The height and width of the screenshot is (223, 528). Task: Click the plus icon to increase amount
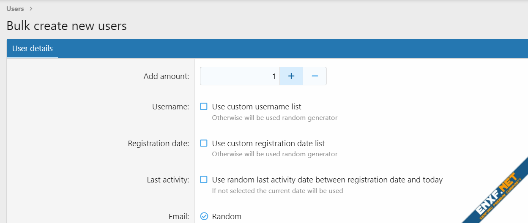click(291, 76)
